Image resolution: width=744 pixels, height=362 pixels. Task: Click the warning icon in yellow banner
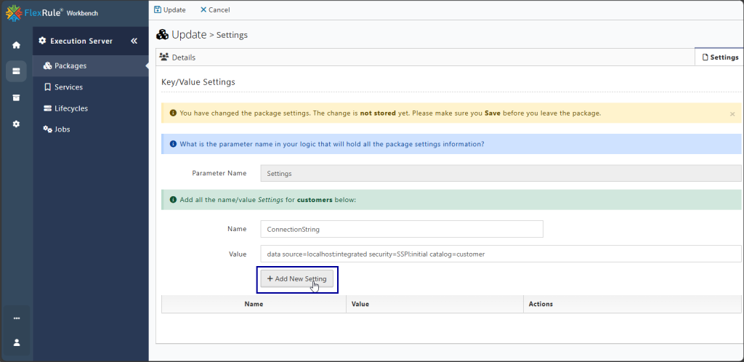pyautogui.click(x=173, y=113)
